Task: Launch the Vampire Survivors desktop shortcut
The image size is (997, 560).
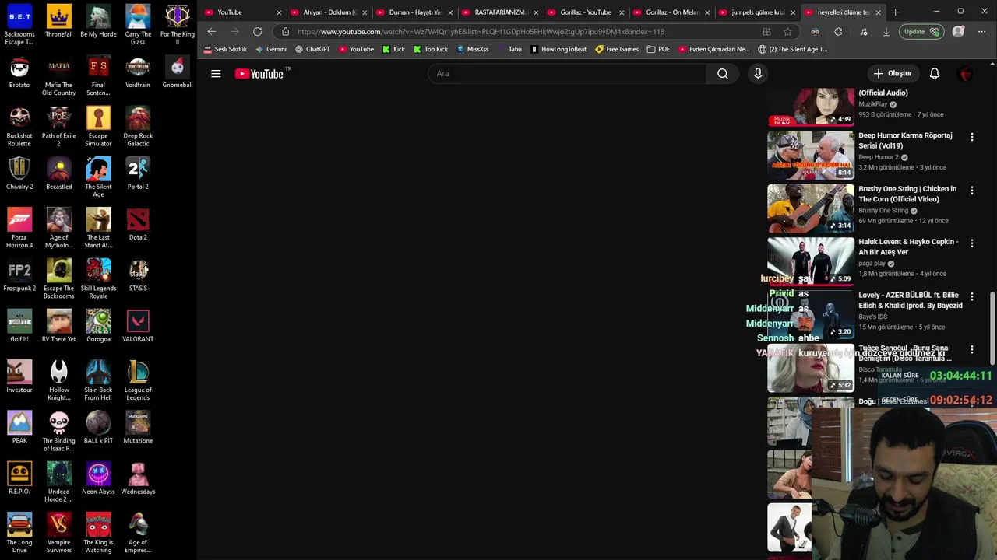Action: [x=59, y=533]
